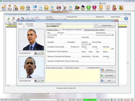Open the Finanças money icon
Screen dimensions: 135x101
coord(77,8)
